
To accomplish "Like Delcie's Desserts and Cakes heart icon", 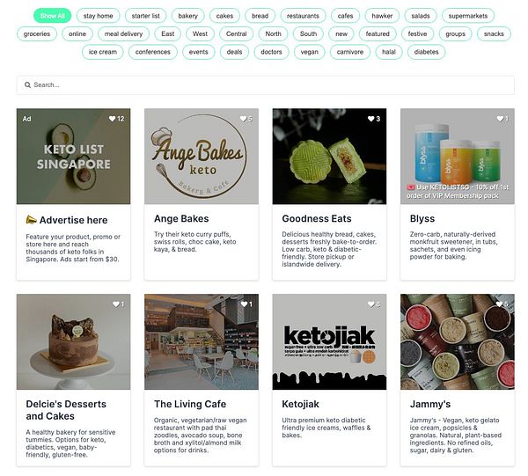I will point(116,304).
